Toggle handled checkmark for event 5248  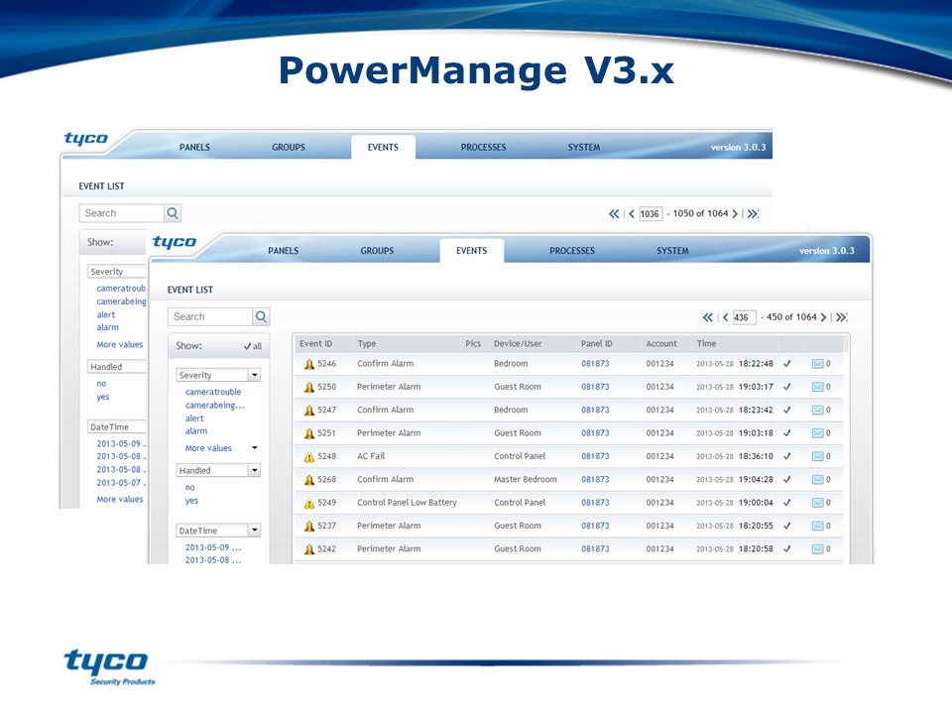click(x=786, y=456)
